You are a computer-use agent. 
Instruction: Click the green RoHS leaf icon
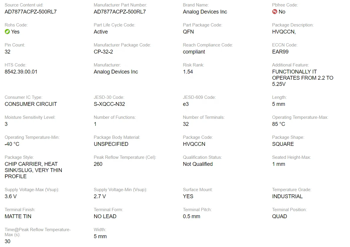click(7, 32)
